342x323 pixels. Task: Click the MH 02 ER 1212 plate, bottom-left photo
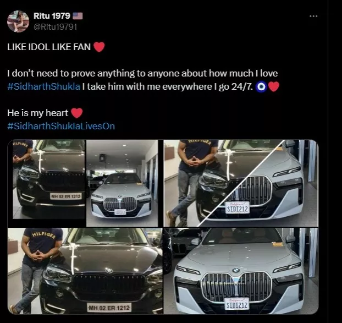click(109, 308)
